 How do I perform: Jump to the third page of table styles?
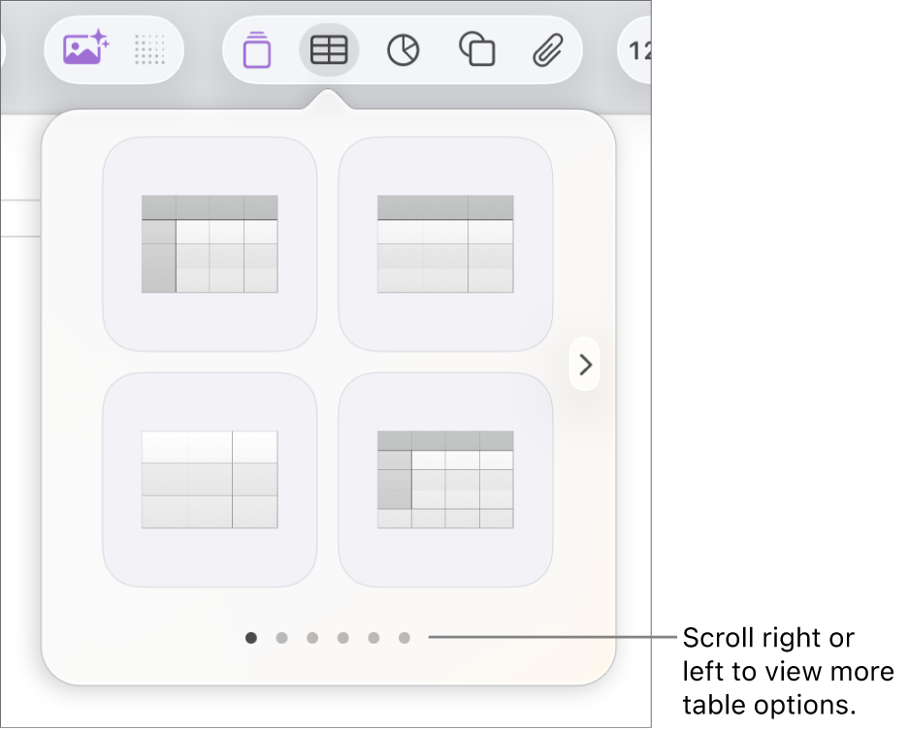click(x=312, y=638)
